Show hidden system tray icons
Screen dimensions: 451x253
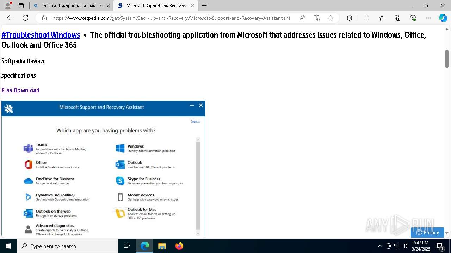click(x=380, y=246)
